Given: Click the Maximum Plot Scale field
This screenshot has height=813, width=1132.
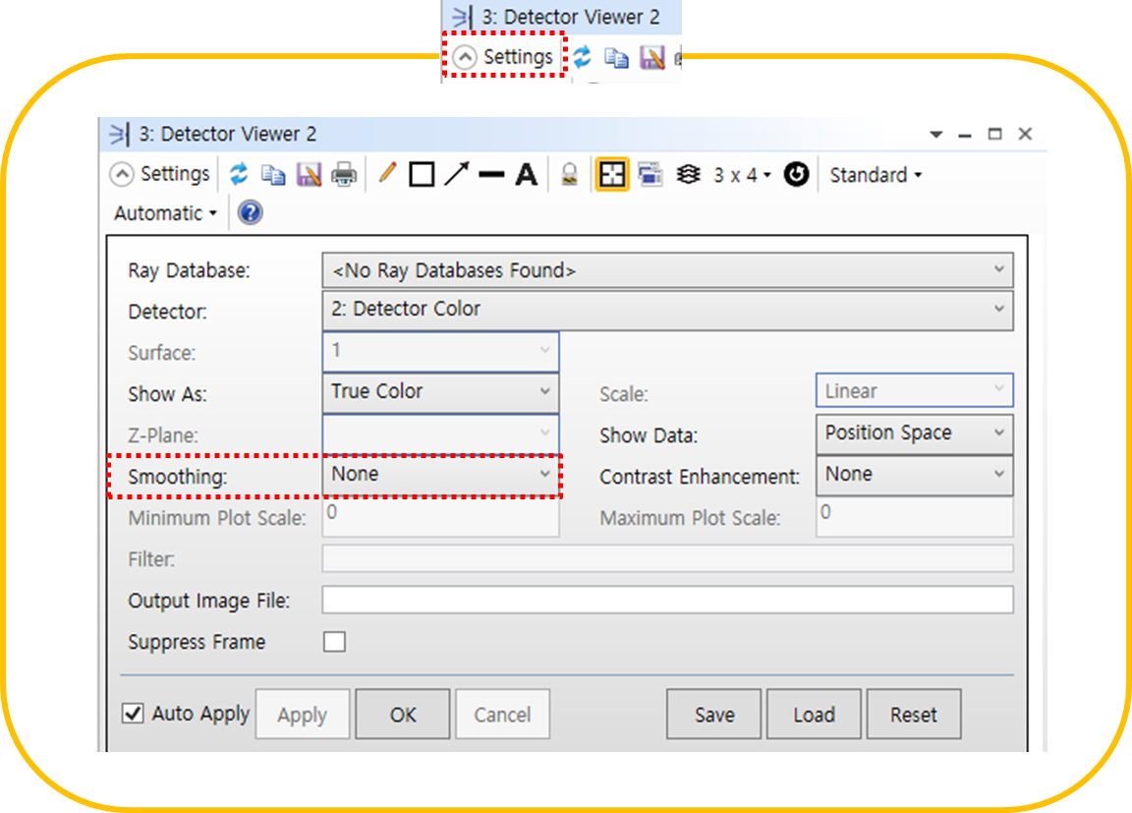Looking at the screenshot, I should coord(915,517).
